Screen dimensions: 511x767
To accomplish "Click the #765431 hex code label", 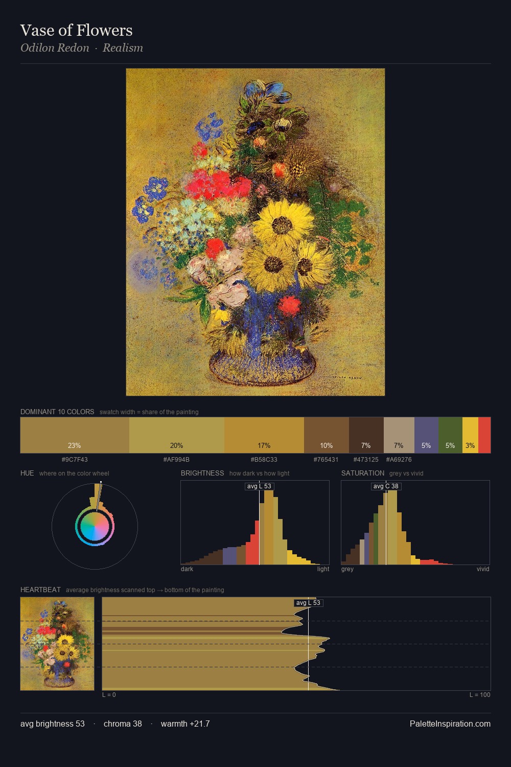I will click(x=326, y=460).
